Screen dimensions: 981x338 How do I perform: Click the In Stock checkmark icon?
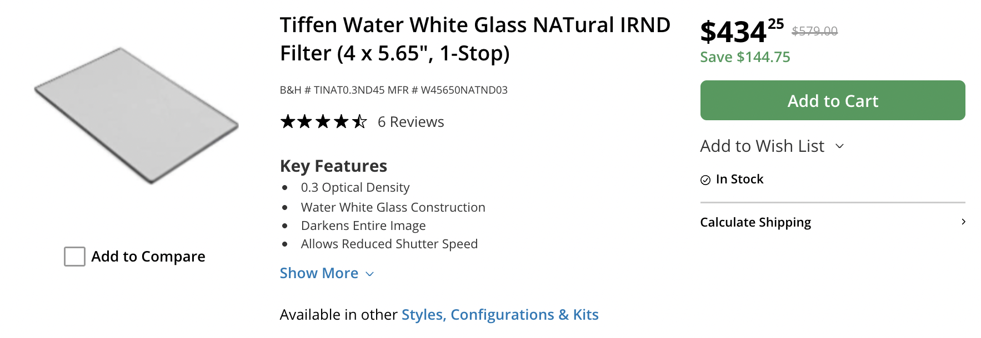click(705, 180)
